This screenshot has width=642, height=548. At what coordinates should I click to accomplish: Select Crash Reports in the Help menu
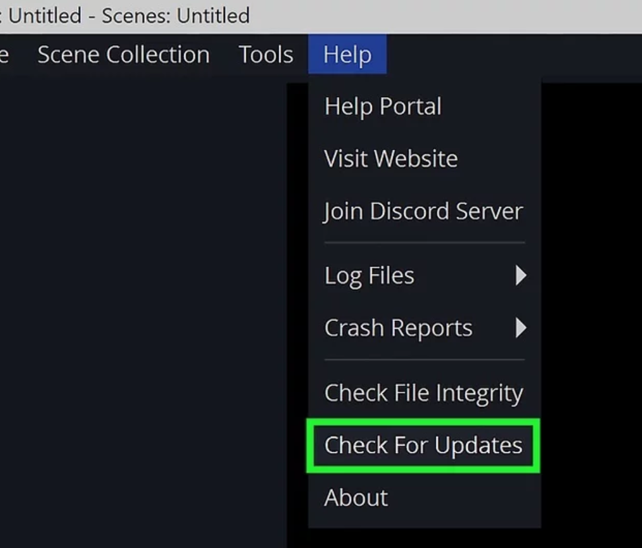click(x=398, y=327)
